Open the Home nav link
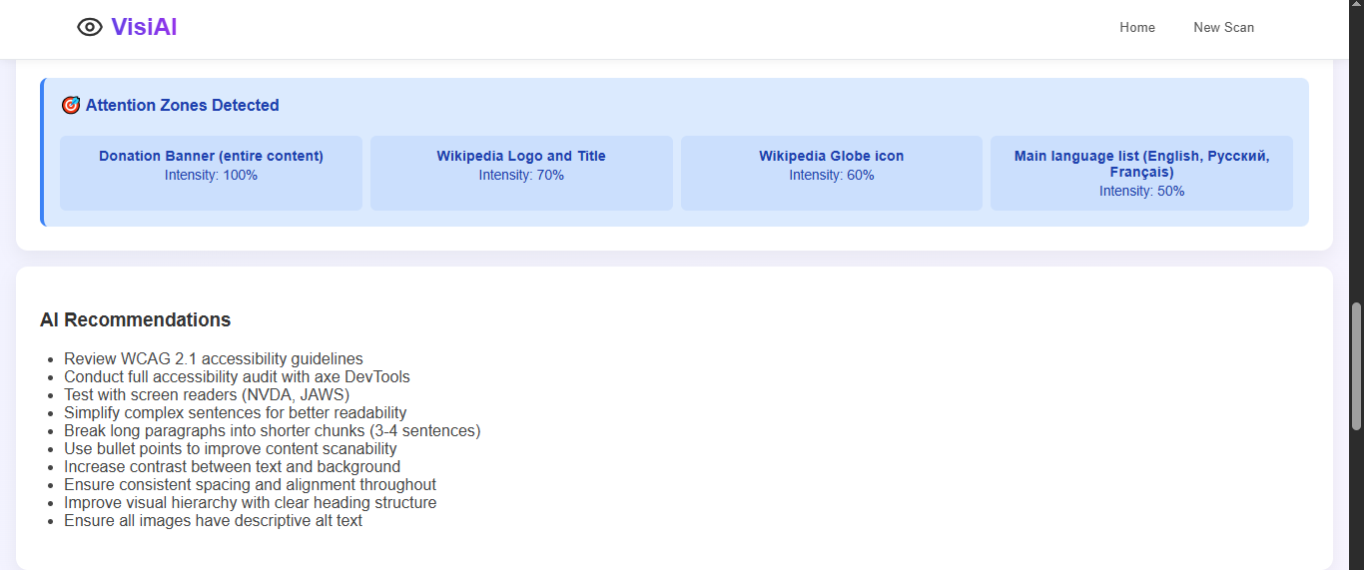Screen dimensions: 1364x570 click(x=1137, y=28)
